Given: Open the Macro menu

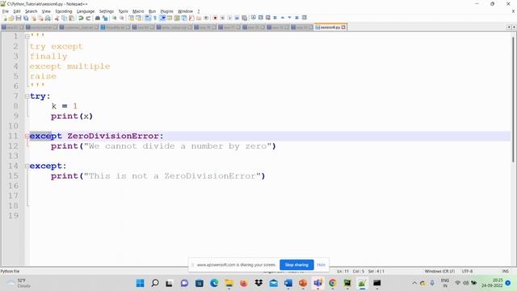Looking at the screenshot, I should (138, 11).
